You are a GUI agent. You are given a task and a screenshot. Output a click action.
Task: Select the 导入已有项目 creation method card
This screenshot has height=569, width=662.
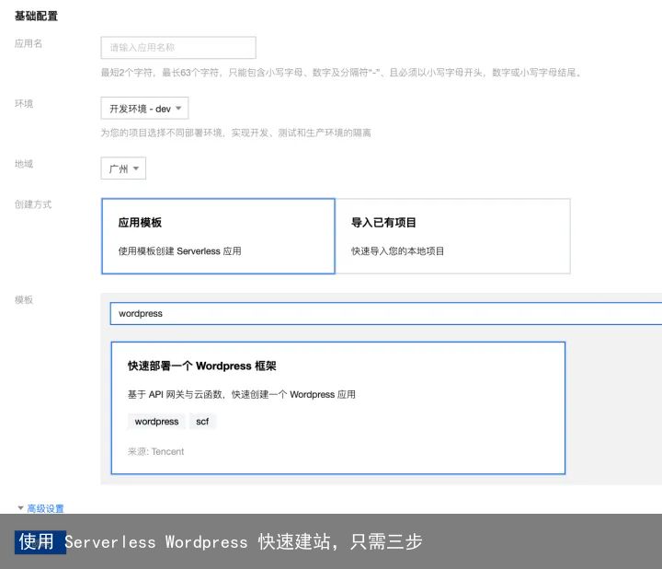click(x=452, y=237)
